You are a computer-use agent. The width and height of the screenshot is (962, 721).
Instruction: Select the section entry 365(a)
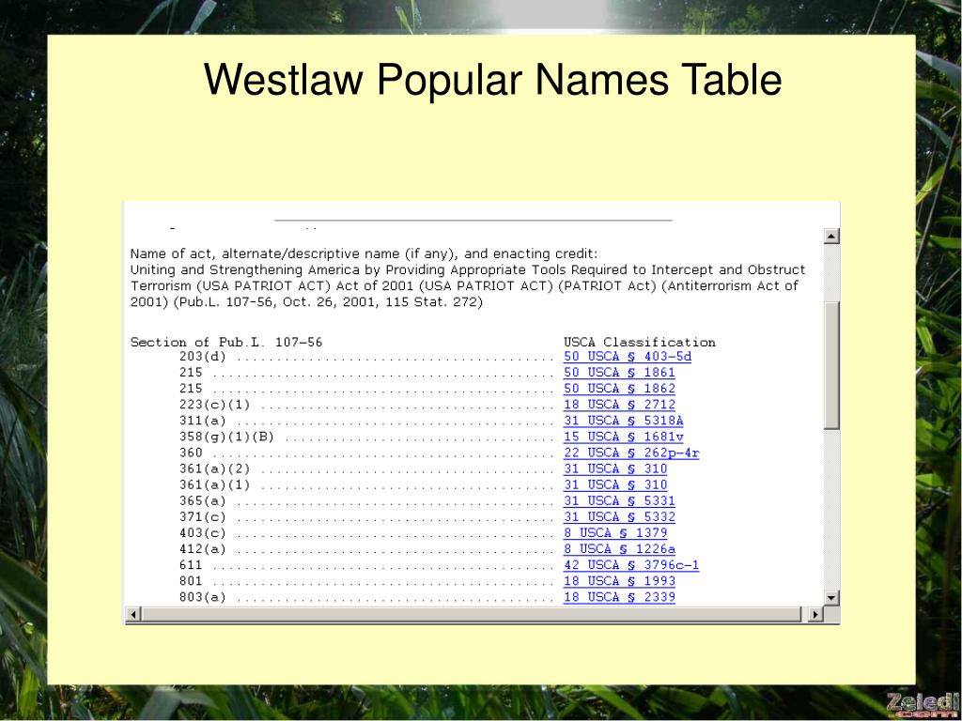[203, 501]
